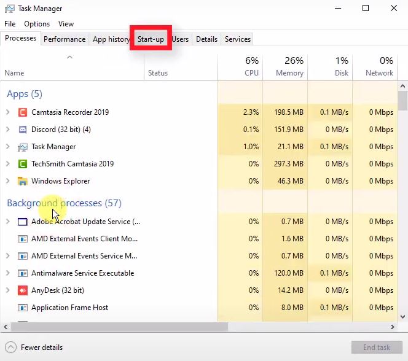
Task: Click the Antimalware Service Executable icon
Action: tap(23, 273)
